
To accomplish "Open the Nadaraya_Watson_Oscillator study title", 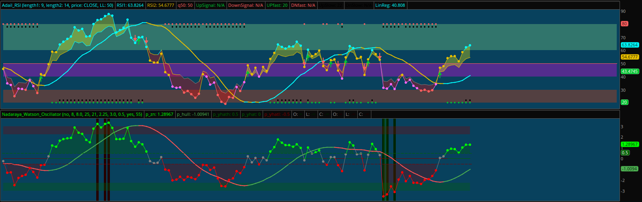I will (x=72, y=114).
